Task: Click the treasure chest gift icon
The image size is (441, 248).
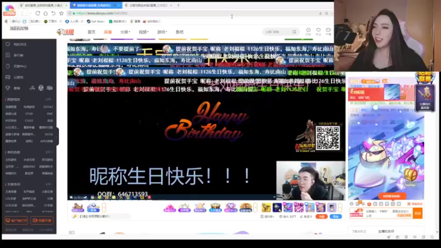Action: click(215, 208)
